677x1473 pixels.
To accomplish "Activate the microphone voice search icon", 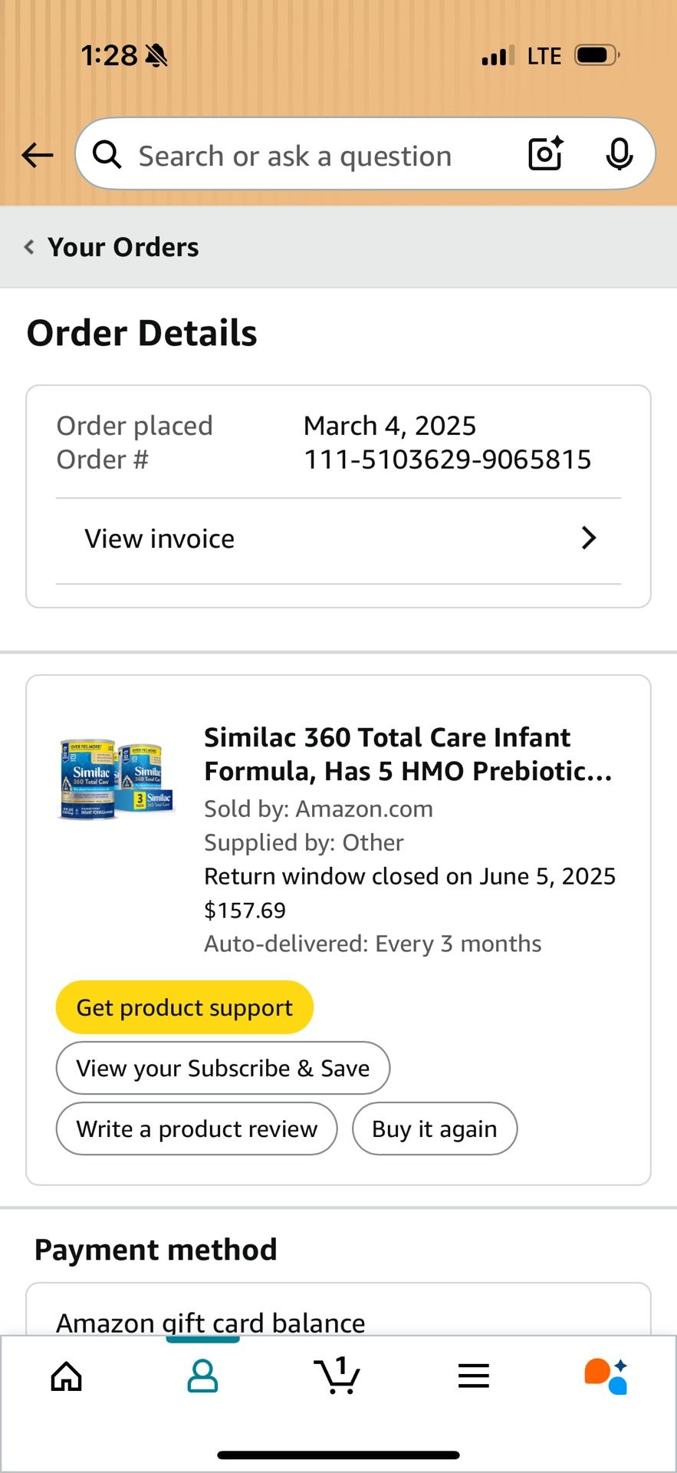I will point(619,153).
